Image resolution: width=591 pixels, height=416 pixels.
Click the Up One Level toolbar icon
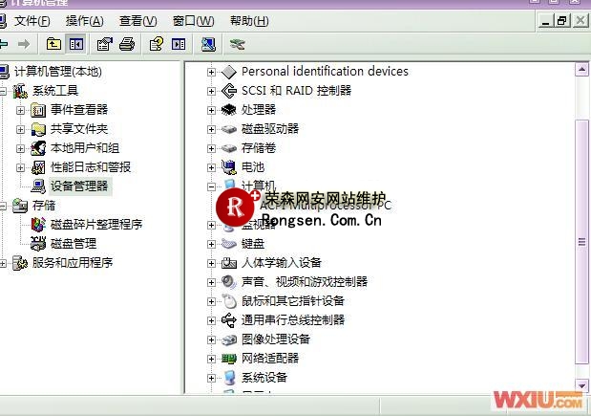click(x=53, y=44)
